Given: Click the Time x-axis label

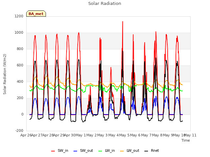Looking at the screenshot, I should tap(186, 140).
